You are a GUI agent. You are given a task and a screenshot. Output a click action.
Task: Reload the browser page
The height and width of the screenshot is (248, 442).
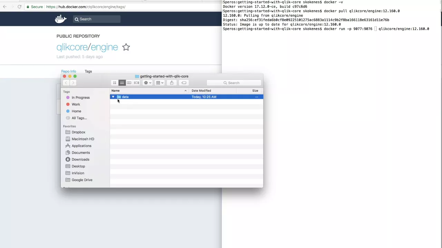(x=19, y=7)
